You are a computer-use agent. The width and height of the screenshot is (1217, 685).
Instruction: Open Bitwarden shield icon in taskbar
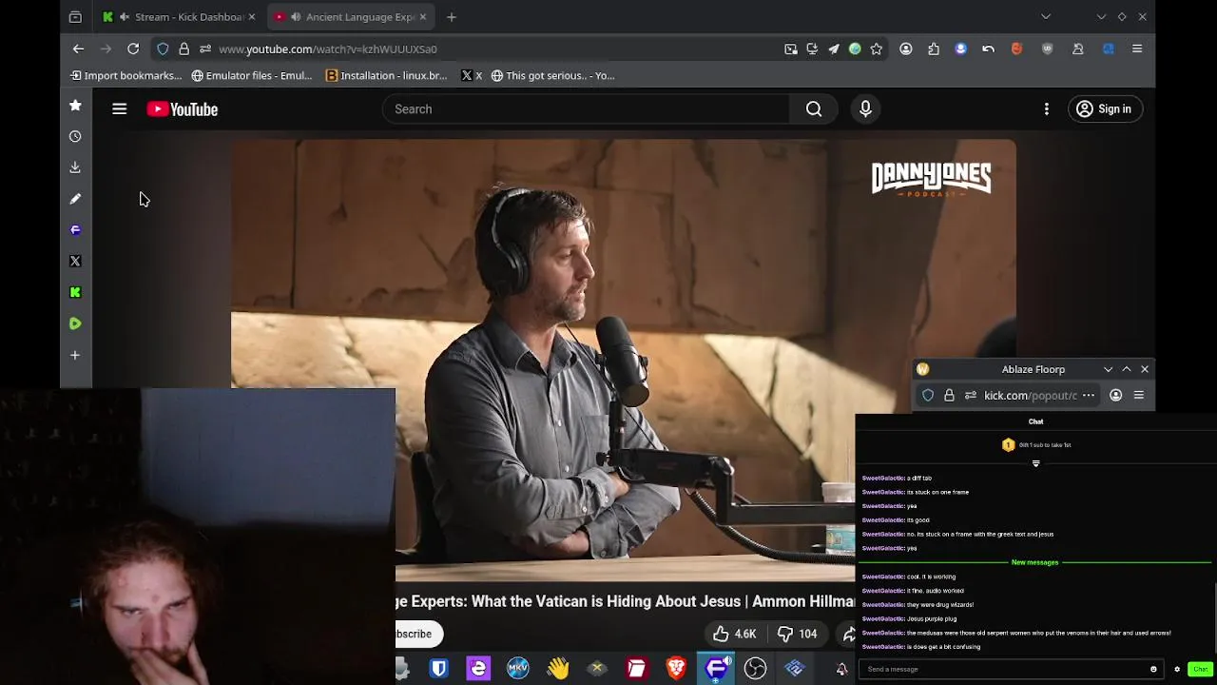pos(438,669)
